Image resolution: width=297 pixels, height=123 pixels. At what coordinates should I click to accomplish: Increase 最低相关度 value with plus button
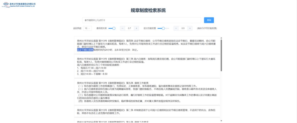coord(136,28)
